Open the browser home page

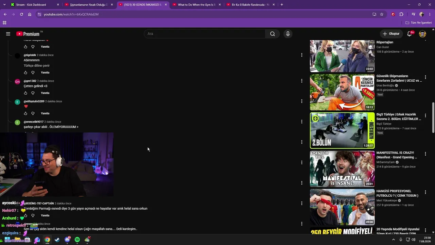(x=30, y=14)
